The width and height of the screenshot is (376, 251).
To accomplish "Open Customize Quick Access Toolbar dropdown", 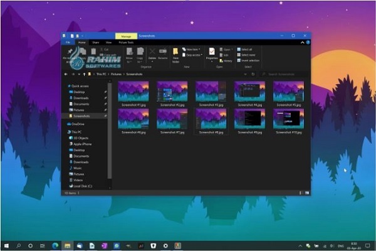I will (82, 36).
